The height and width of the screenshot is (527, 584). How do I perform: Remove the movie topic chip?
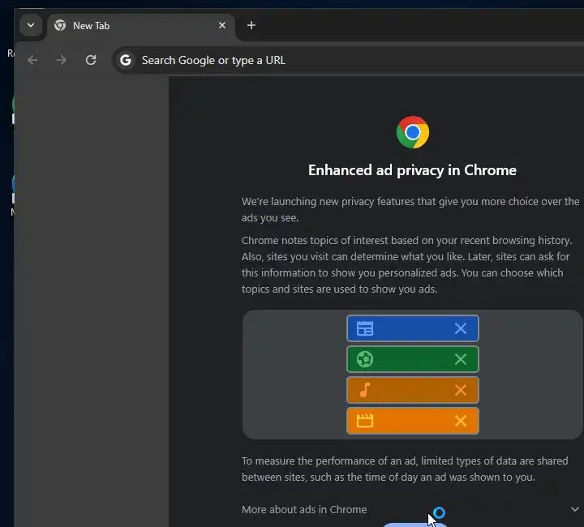coord(461,421)
